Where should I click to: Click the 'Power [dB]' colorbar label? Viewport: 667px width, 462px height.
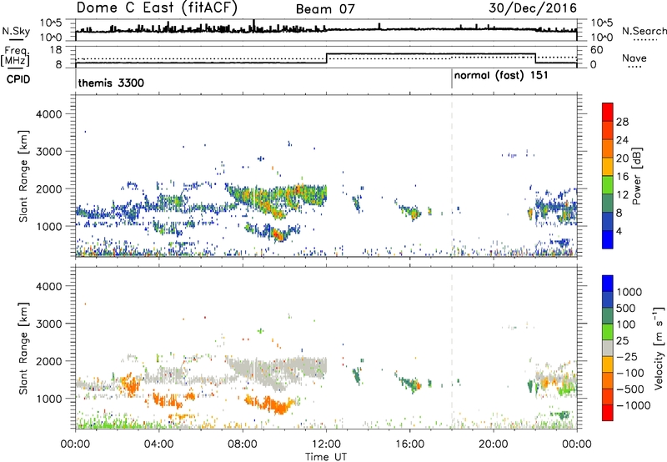(x=636, y=176)
